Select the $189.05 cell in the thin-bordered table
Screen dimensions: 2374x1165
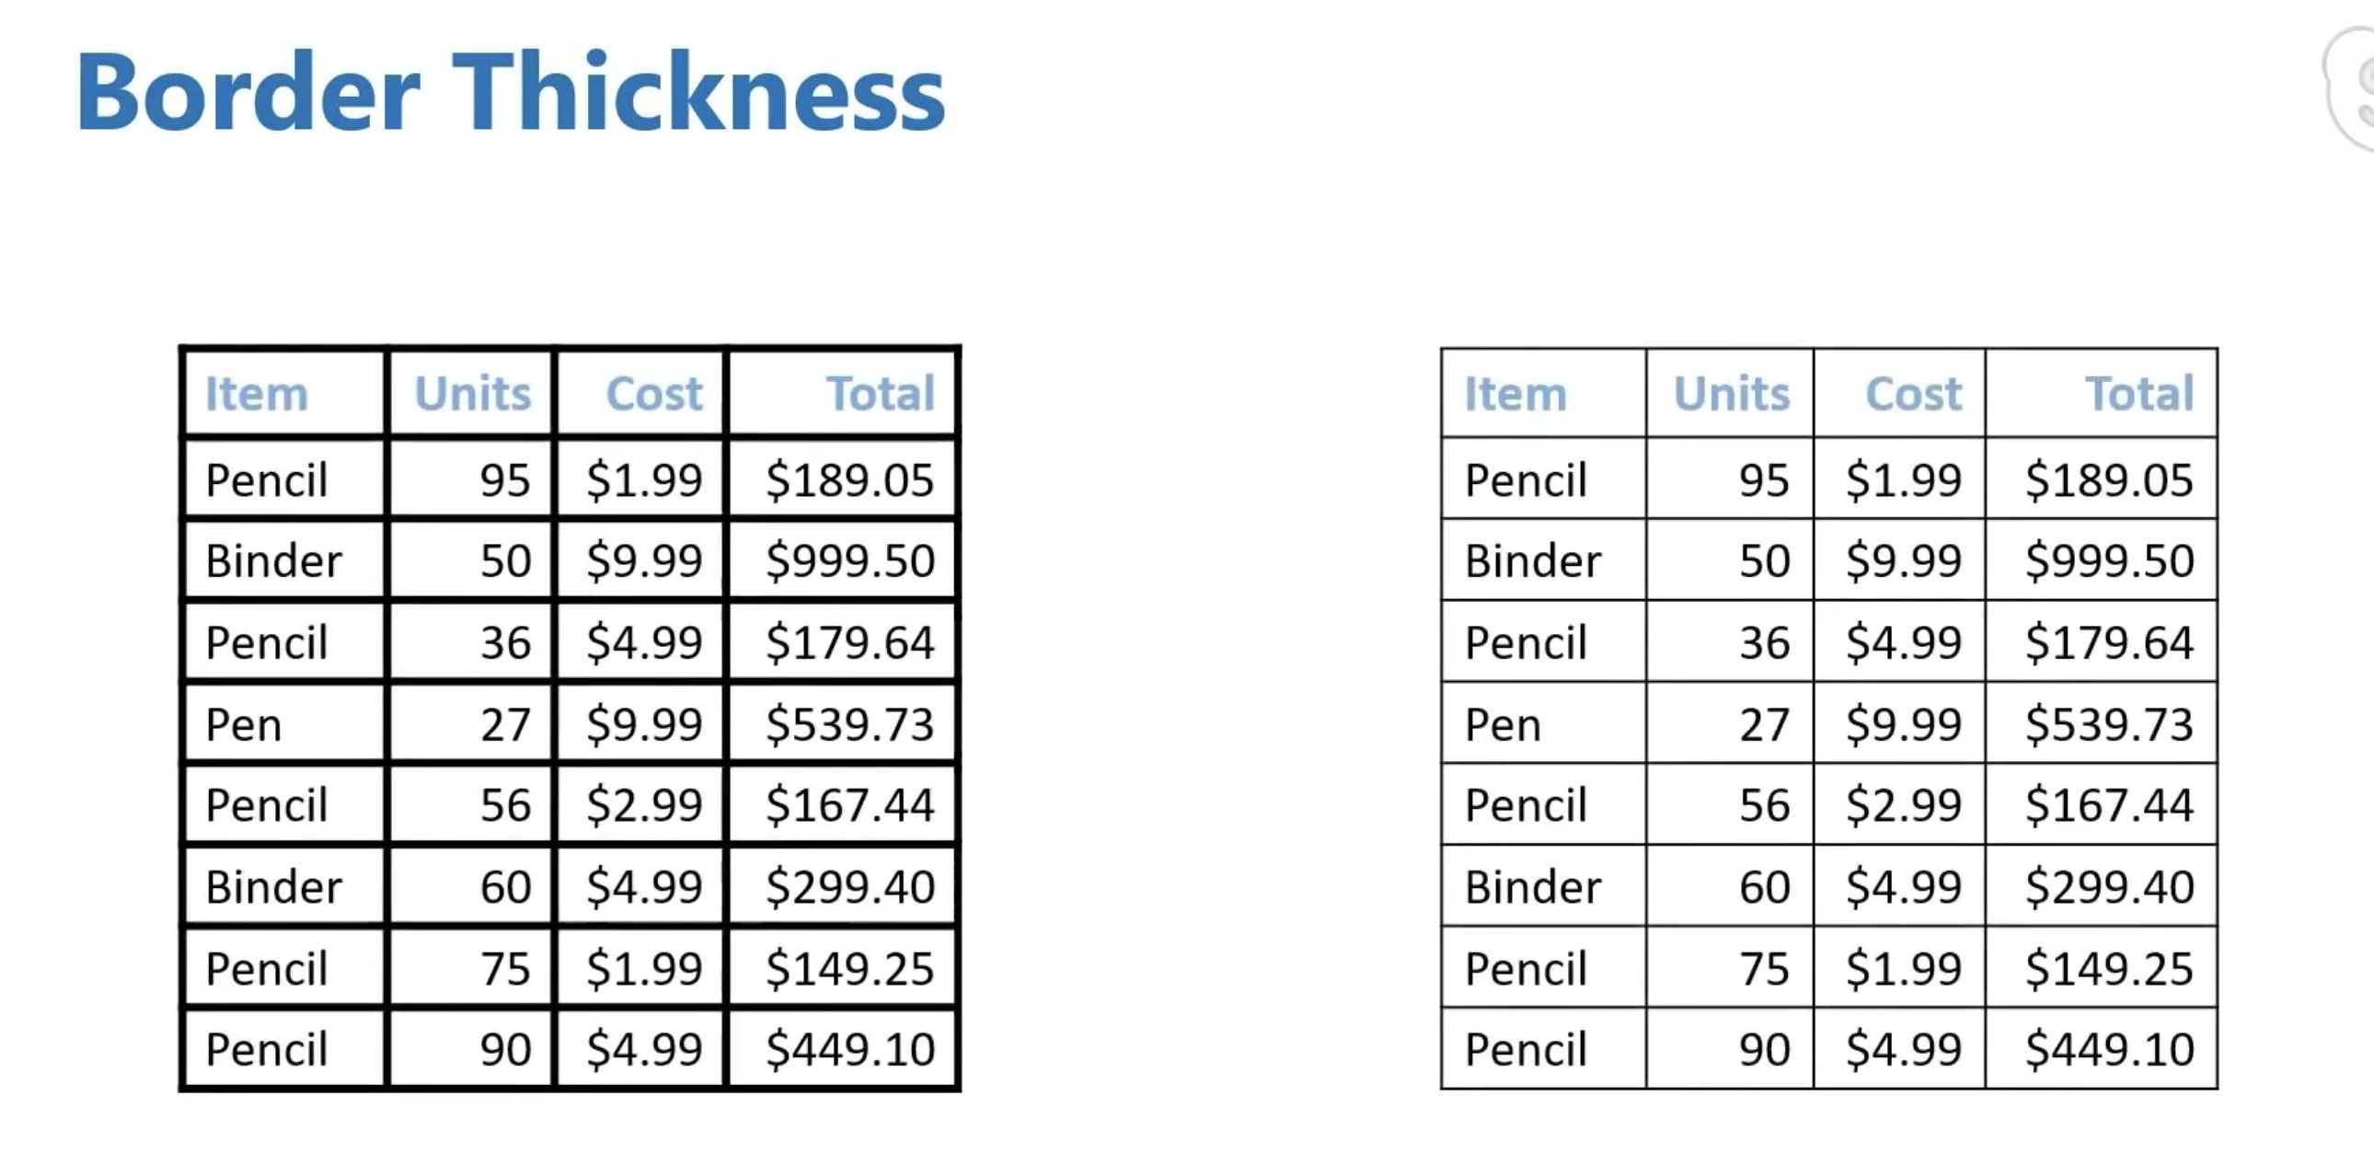tap(2109, 480)
